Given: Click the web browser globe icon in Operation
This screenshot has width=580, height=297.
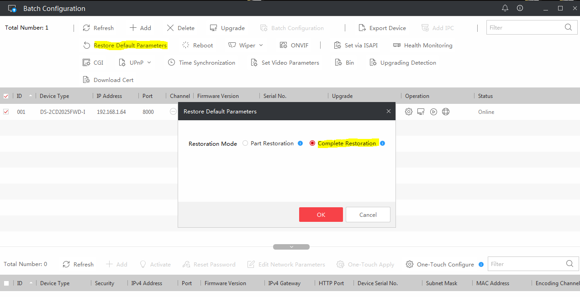Looking at the screenshot, I should coord(446,112).
